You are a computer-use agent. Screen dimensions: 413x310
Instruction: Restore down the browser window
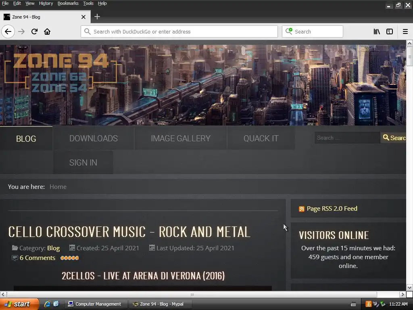(x=398, y=5)
